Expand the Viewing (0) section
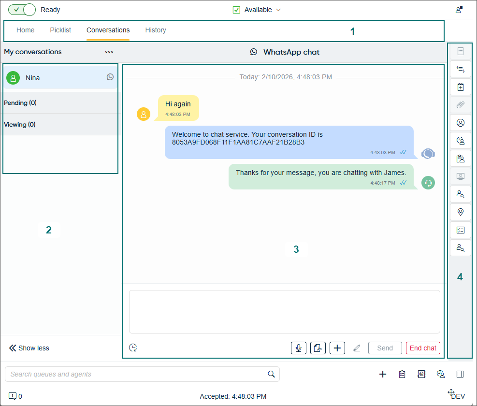This screenshot has width=477, height=406. point(60,125)
